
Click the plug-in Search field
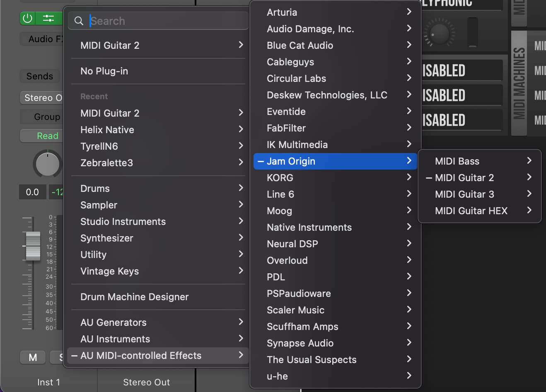tap(158, 21)
